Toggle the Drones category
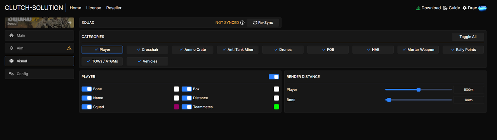Image resolution: width=497 pixels, height=140 pixels. [283, 50]
